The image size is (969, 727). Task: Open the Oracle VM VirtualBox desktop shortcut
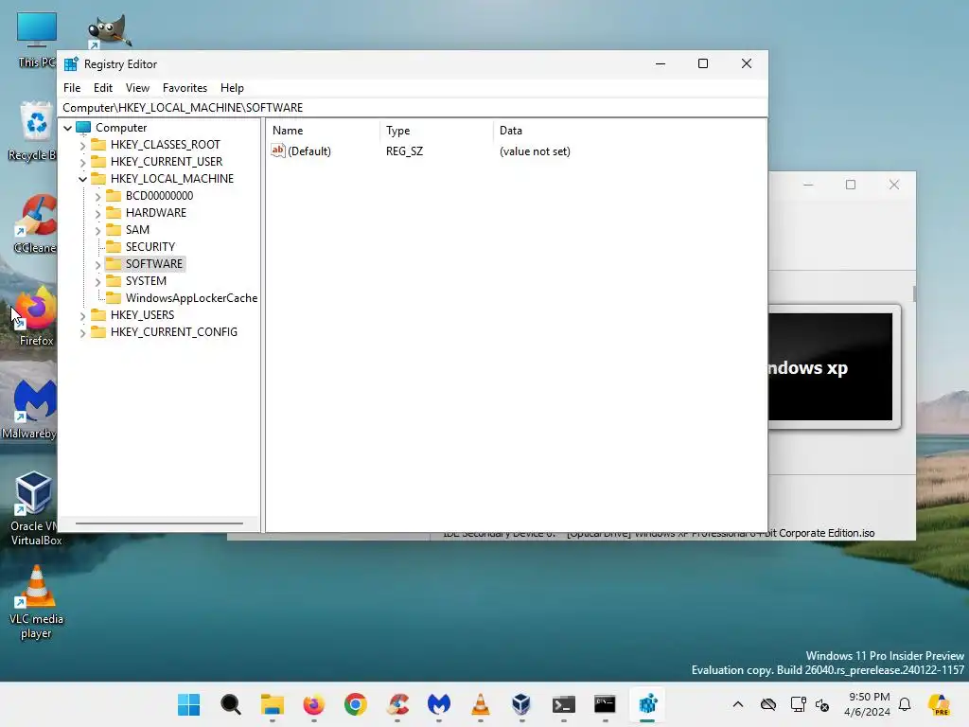35,508
